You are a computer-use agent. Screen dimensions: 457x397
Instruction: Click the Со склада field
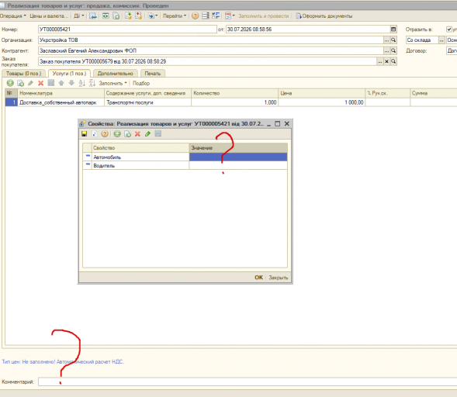422,40
